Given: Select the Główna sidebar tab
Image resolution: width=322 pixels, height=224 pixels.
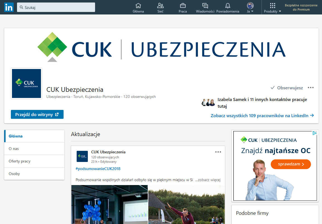Looking at the screenshot, I should pyautogui.click(x=34, y=136).
